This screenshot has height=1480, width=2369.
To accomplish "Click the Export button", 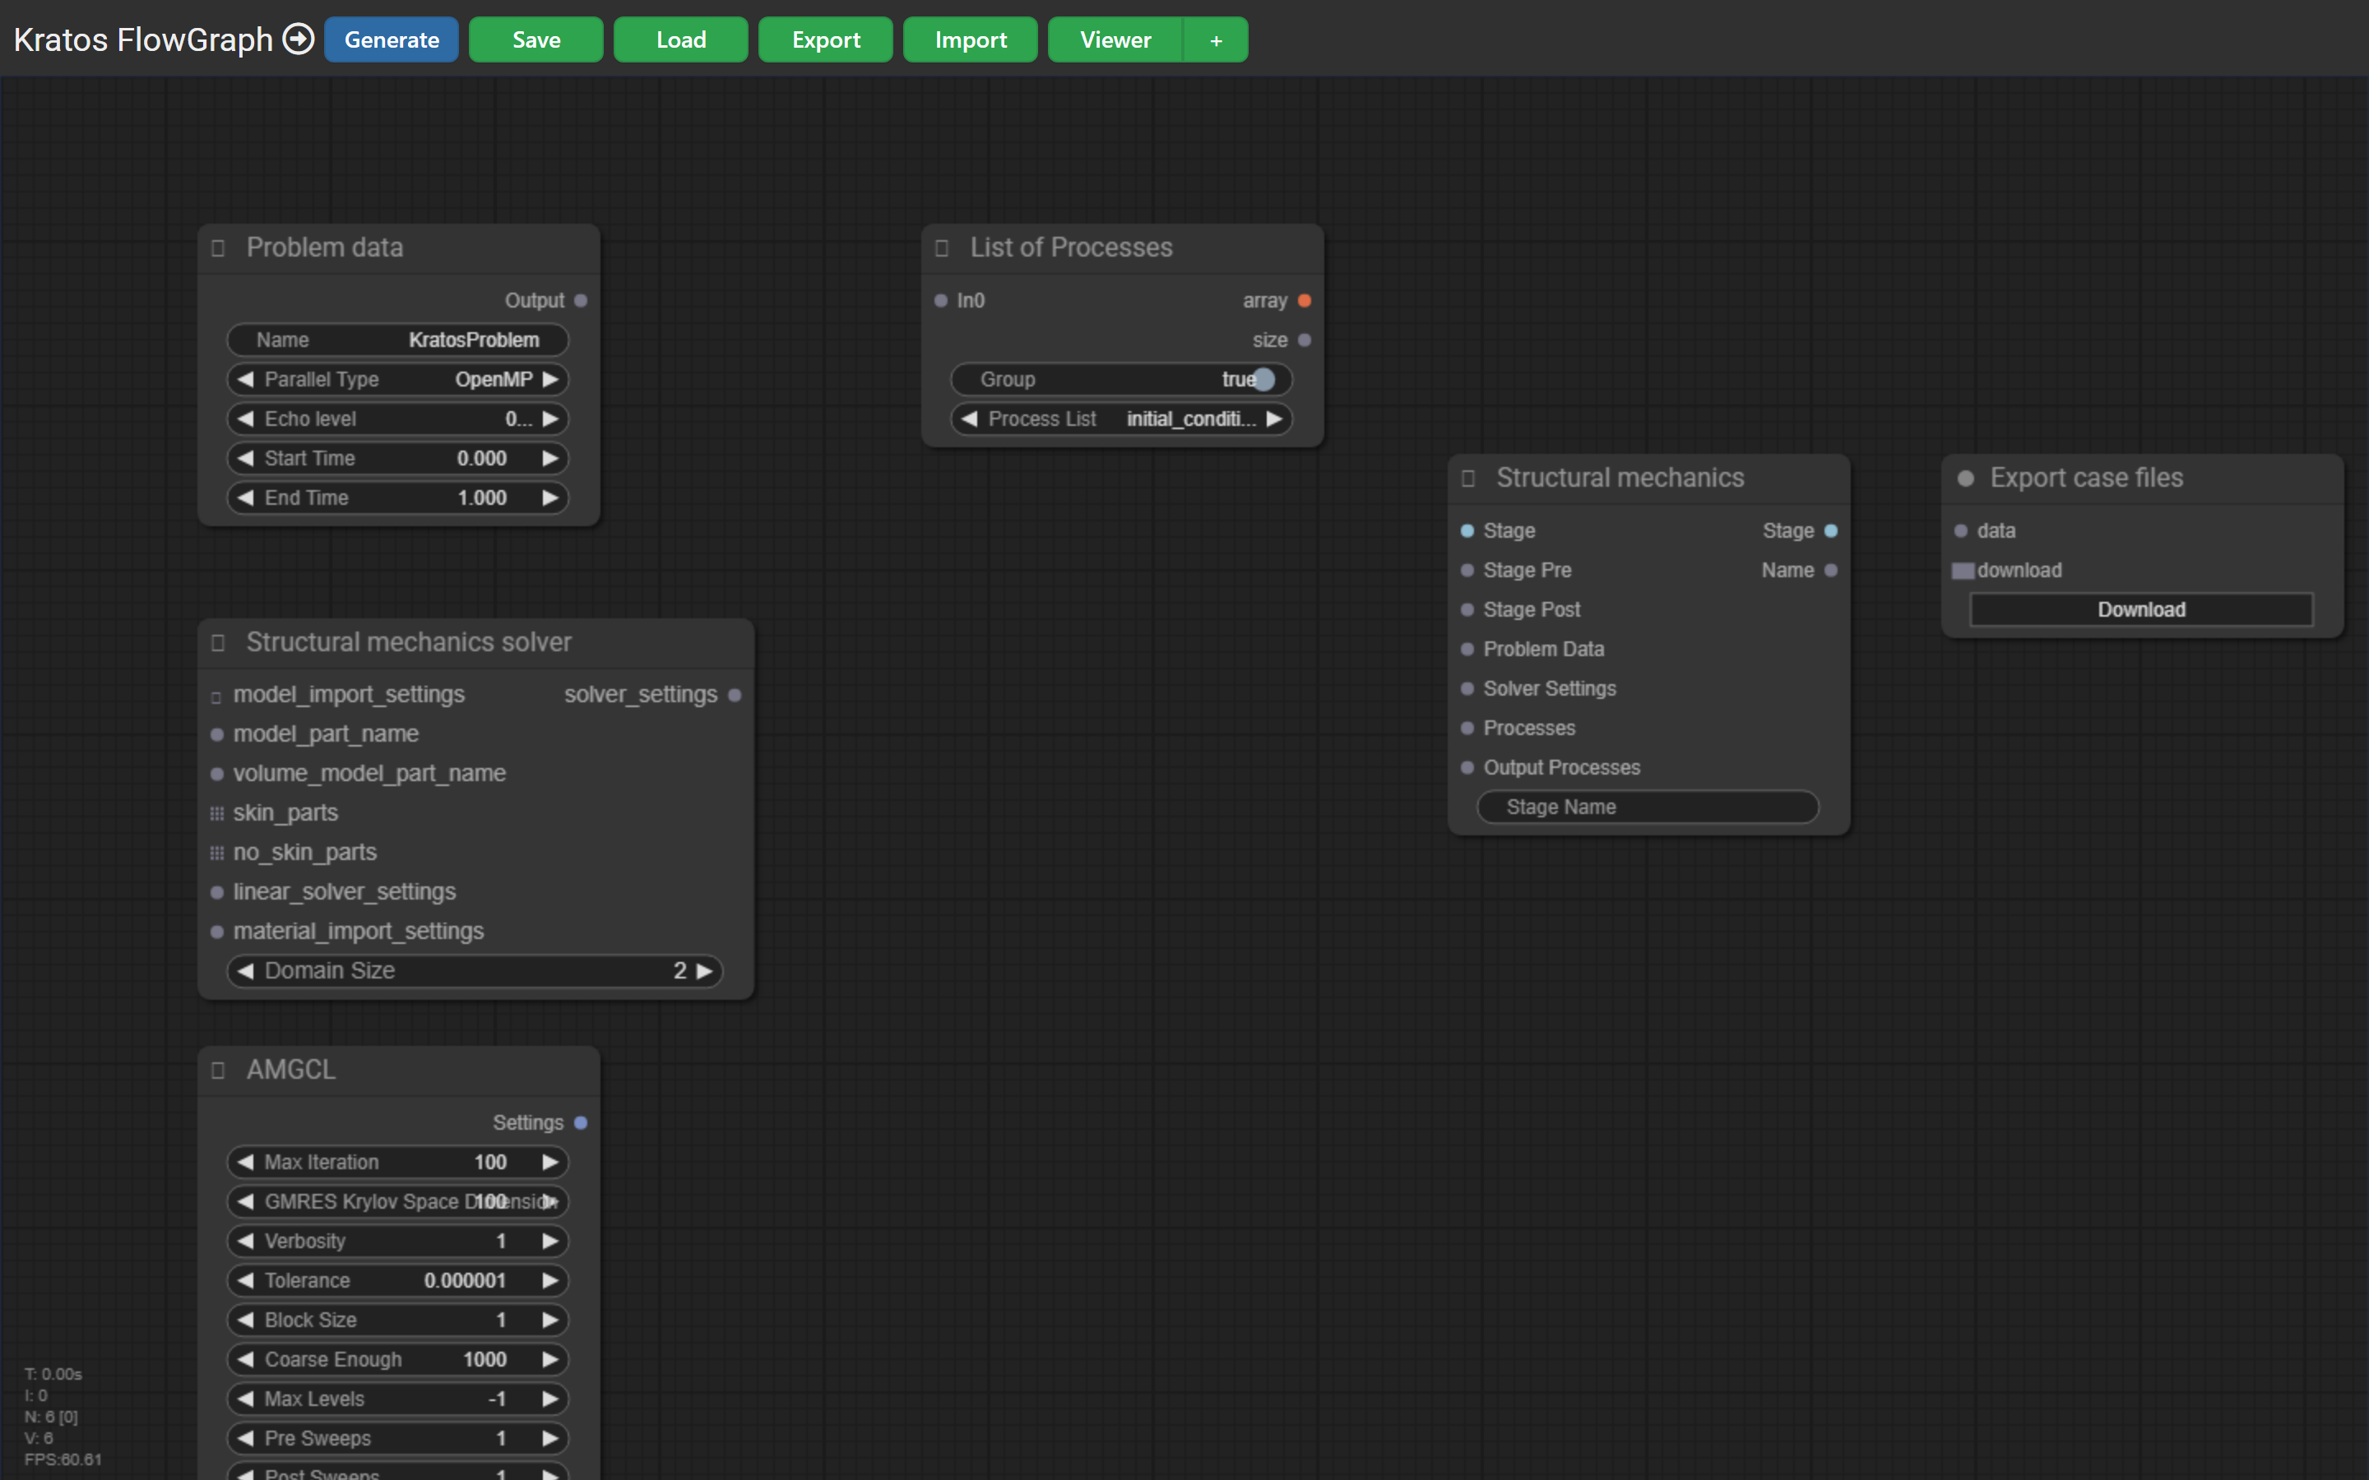I will [x=826, y=40].
